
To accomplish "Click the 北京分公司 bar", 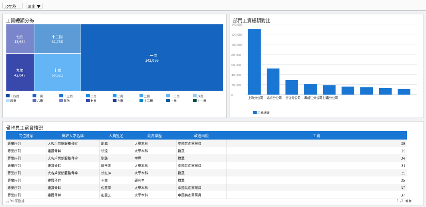I will point(273,81).
